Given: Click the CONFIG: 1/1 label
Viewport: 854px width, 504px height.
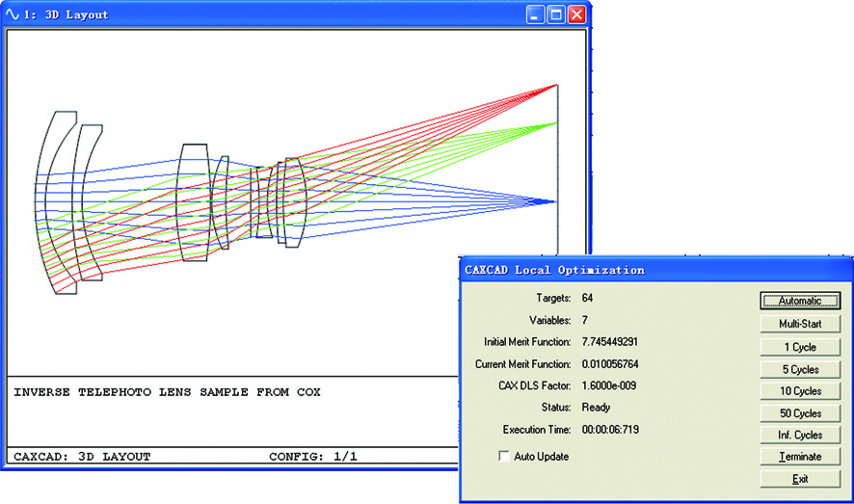Looking at the screenshot, I should [313, 457].
